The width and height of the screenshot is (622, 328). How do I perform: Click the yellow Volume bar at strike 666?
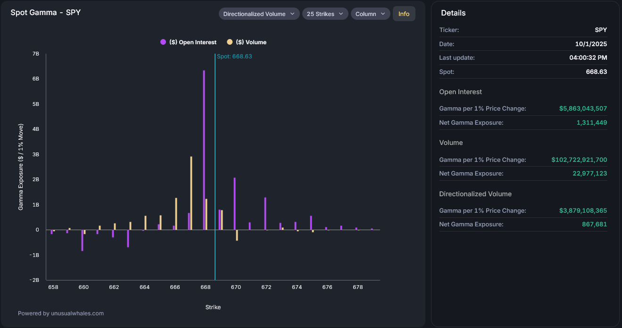[x=176, y=214]
